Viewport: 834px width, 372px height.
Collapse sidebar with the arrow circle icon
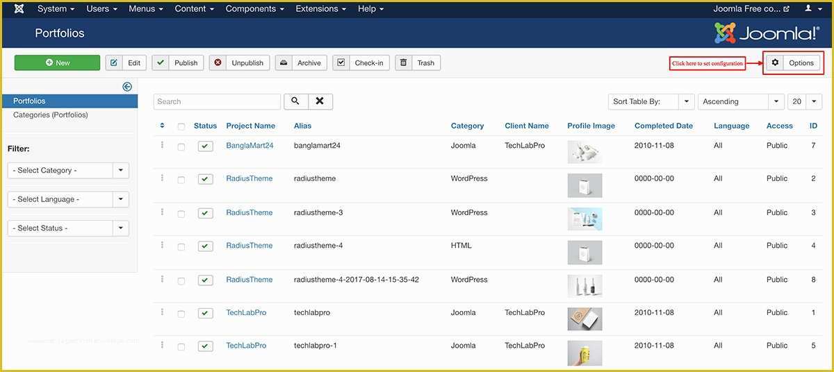coord(127,87)
